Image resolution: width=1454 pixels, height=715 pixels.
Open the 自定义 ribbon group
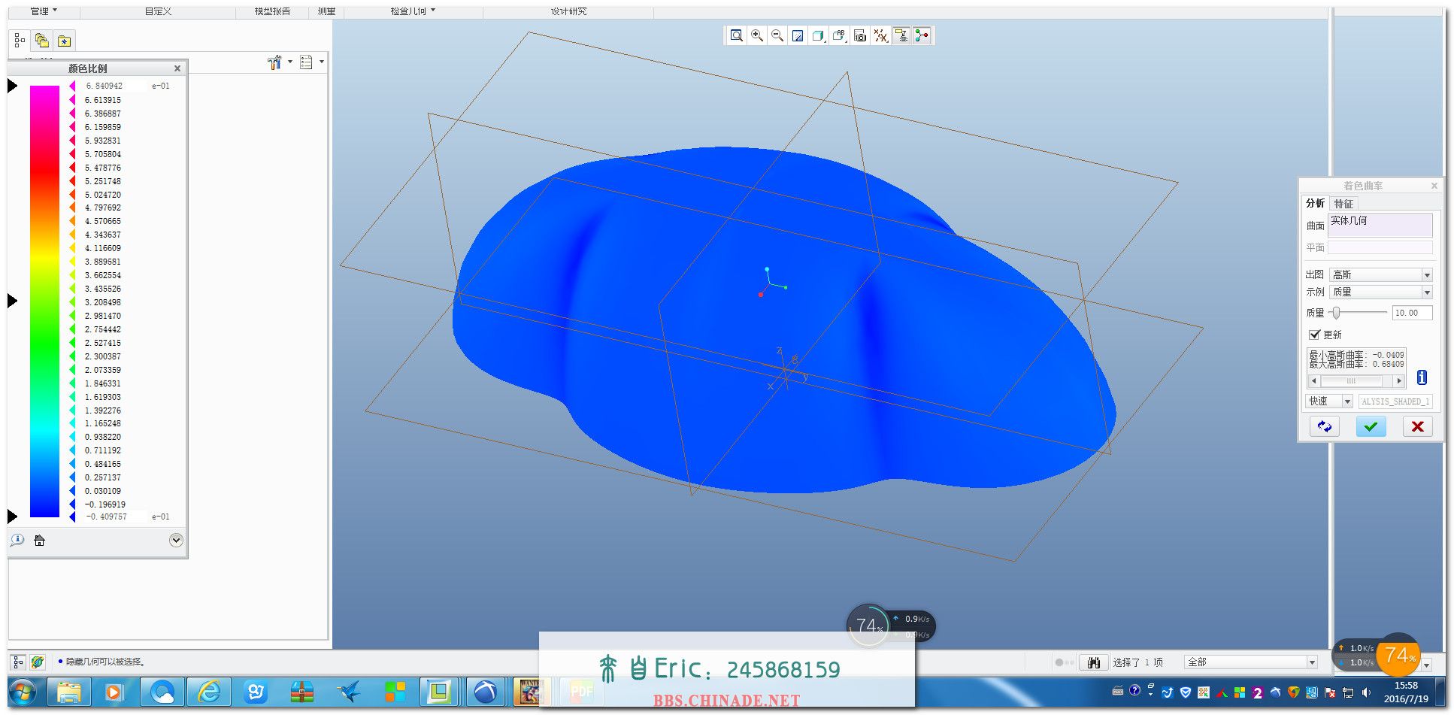coord(158,11)
